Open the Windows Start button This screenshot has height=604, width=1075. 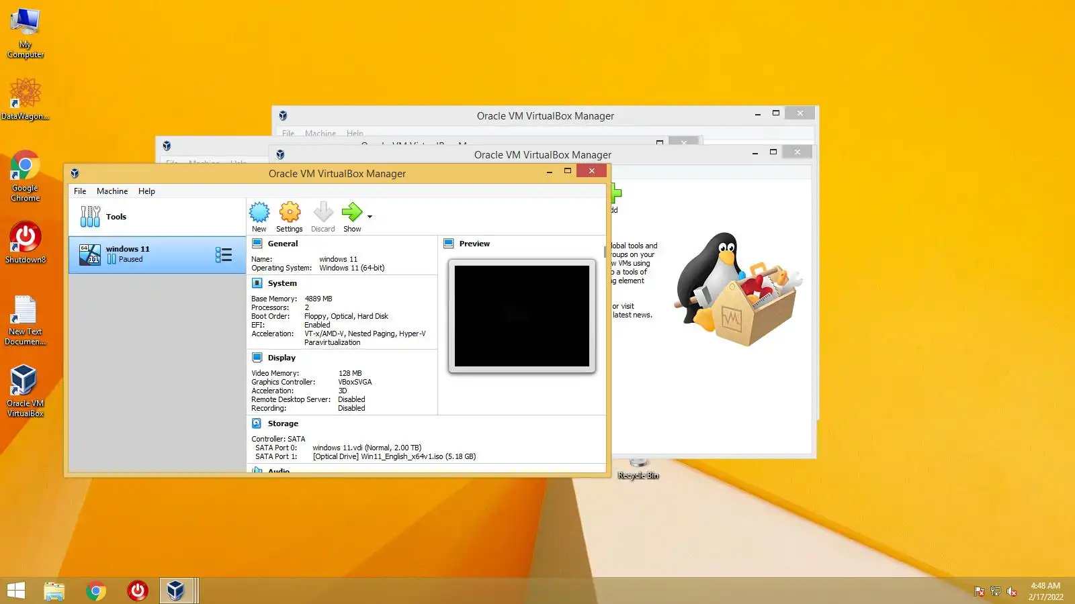pos(16,591)
